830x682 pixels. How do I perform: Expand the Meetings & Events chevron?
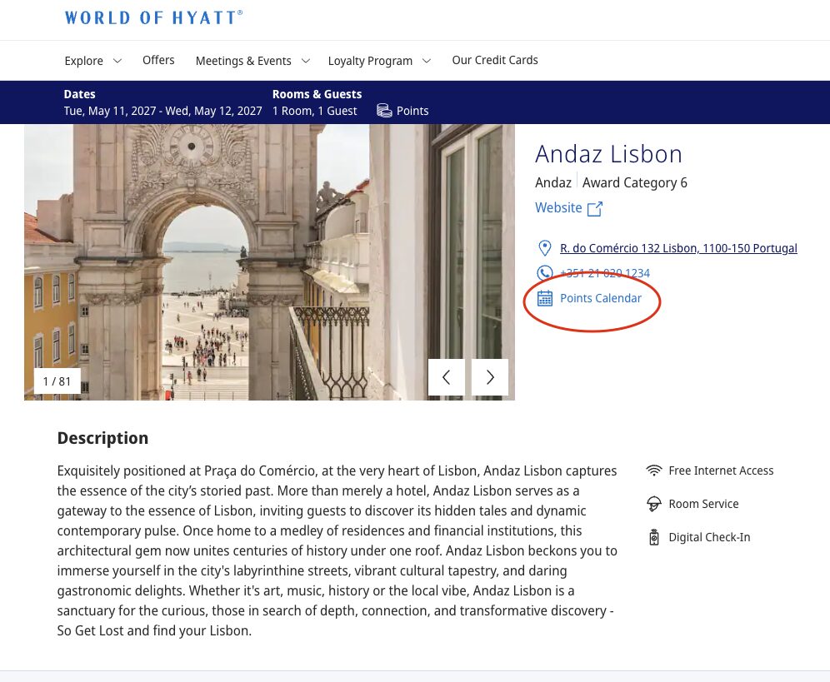point(306,61)
